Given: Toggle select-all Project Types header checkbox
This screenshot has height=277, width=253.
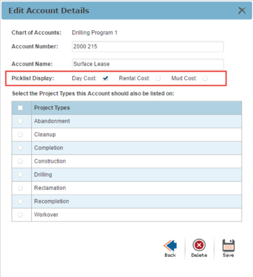Looking at the screenshot, I should pos(20,108).
